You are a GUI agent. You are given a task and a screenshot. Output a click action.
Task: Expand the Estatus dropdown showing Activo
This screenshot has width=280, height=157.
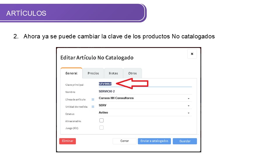click(x=145, y=113)
